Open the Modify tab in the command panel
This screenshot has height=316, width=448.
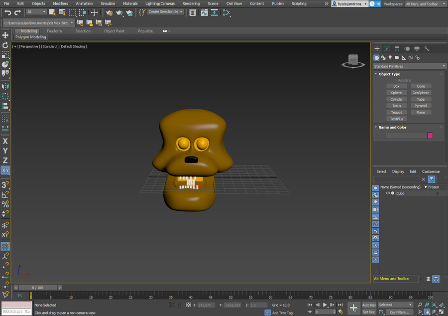387,49
